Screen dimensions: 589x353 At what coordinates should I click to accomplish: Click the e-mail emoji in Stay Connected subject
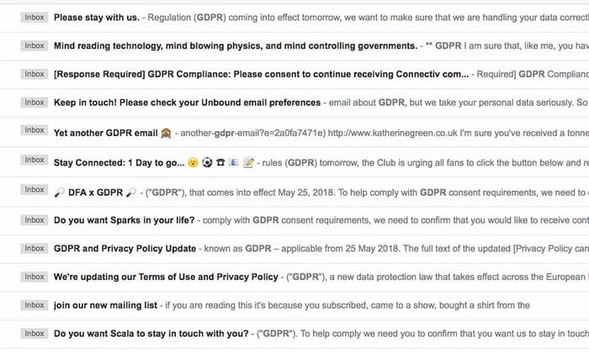(x=234, y=162)
